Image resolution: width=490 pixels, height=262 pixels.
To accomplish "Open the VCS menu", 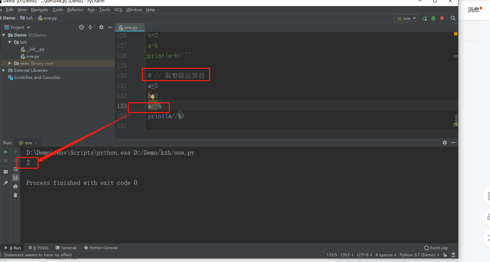I will point(118,9).
